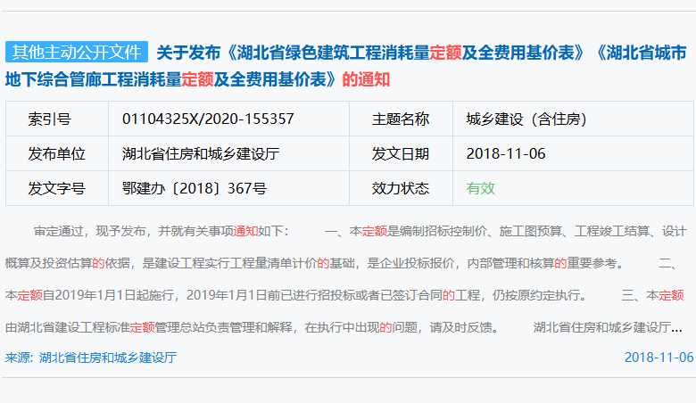Viewport: 696px width, 403px height.
Task: Click the first red 定额 in the title
Action: (445, 53)
